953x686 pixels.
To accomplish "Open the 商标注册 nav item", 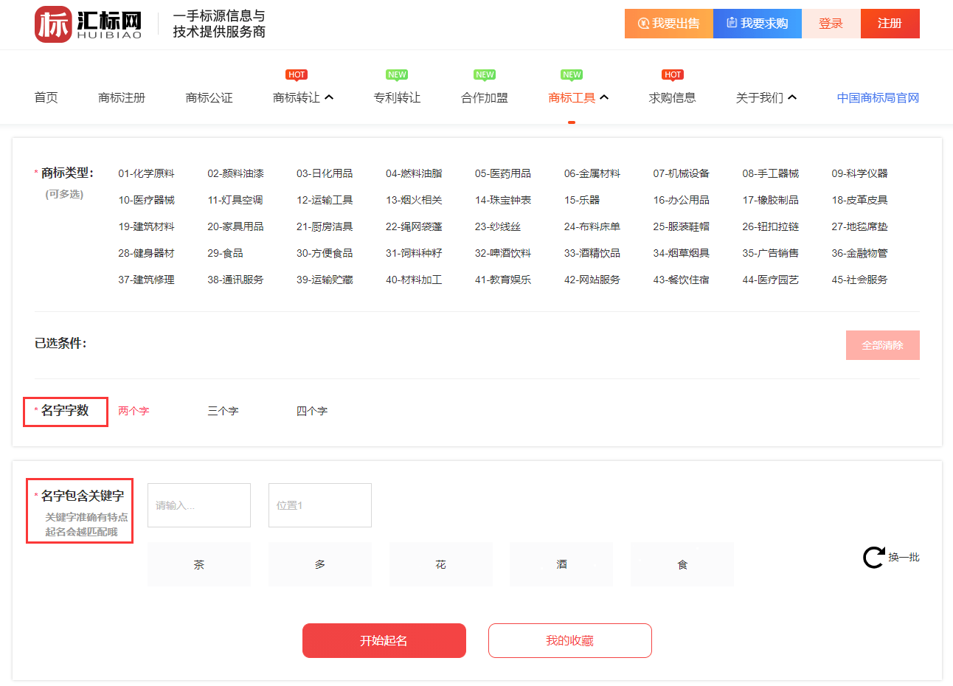I will click(122, 97).
